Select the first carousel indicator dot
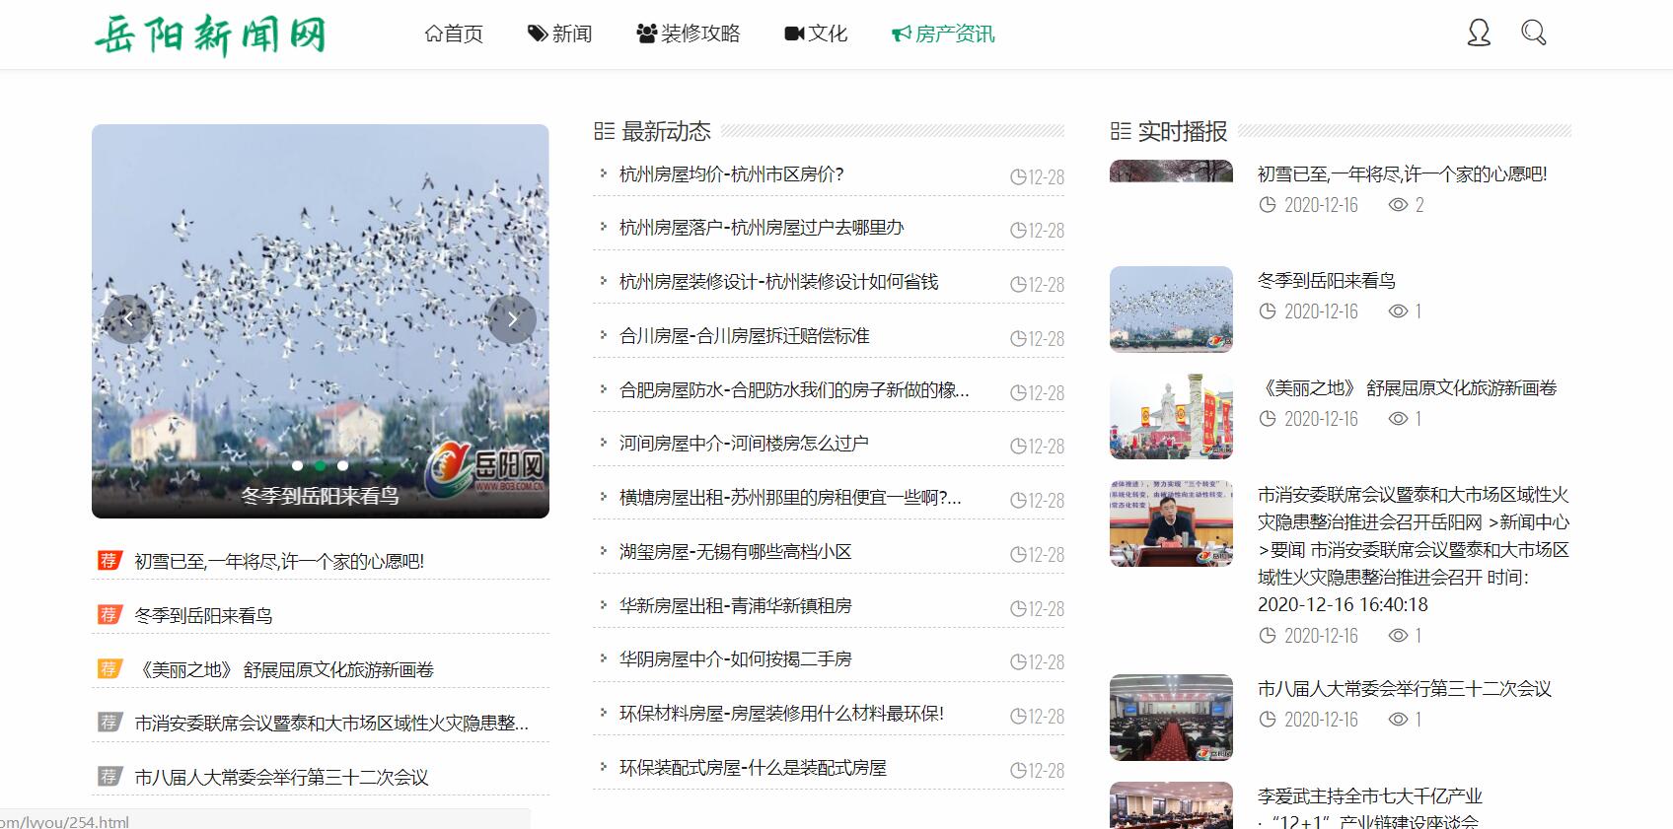Image resolution: width=1673 pixels, height=829 pixels. coord(297,465)
